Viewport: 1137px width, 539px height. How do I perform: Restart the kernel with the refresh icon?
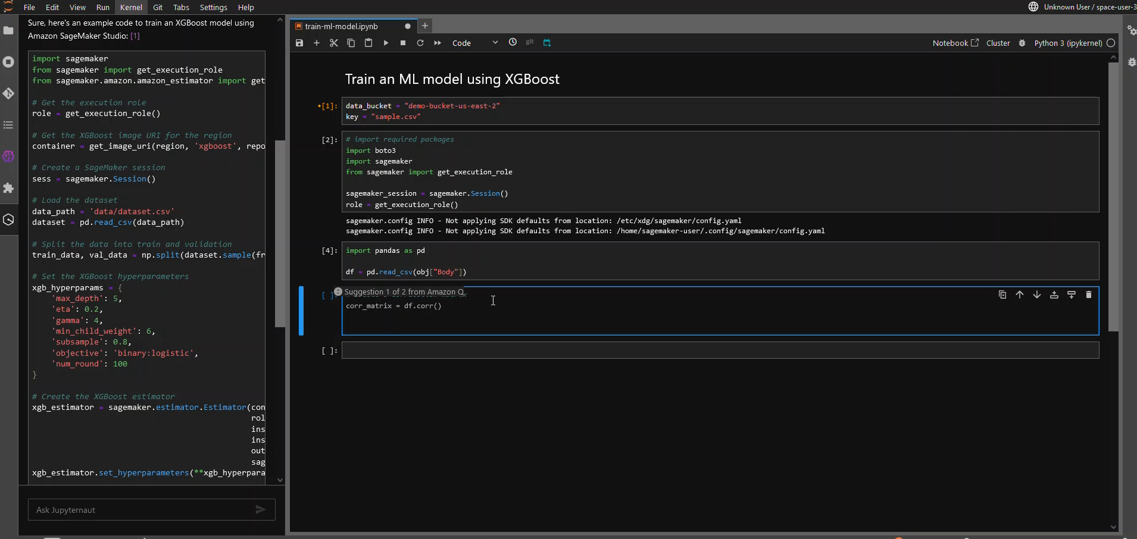pyautogui.click(x=420, y=43)
